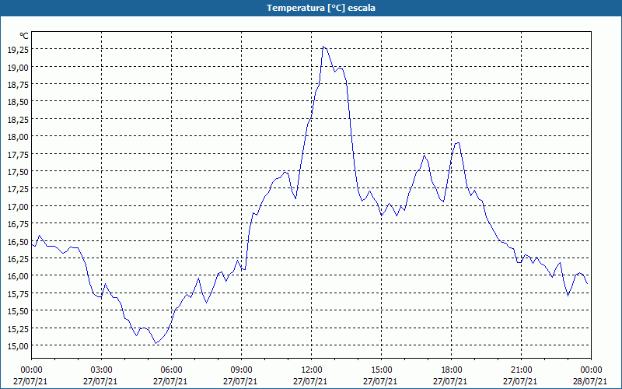Click the 17,25 y-axis label
The width and height of the screenshot is (622, 389).
pos(18,189)
